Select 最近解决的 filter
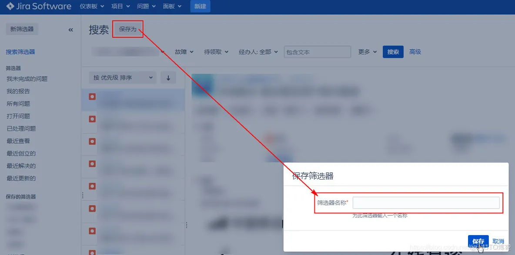The image size is (515, 255). (21, 166)
